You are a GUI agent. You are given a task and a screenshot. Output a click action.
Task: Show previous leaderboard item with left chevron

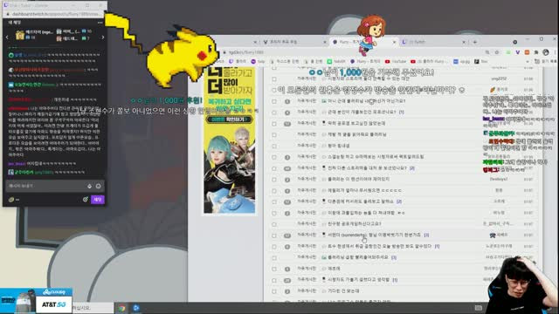coord(7,37)
